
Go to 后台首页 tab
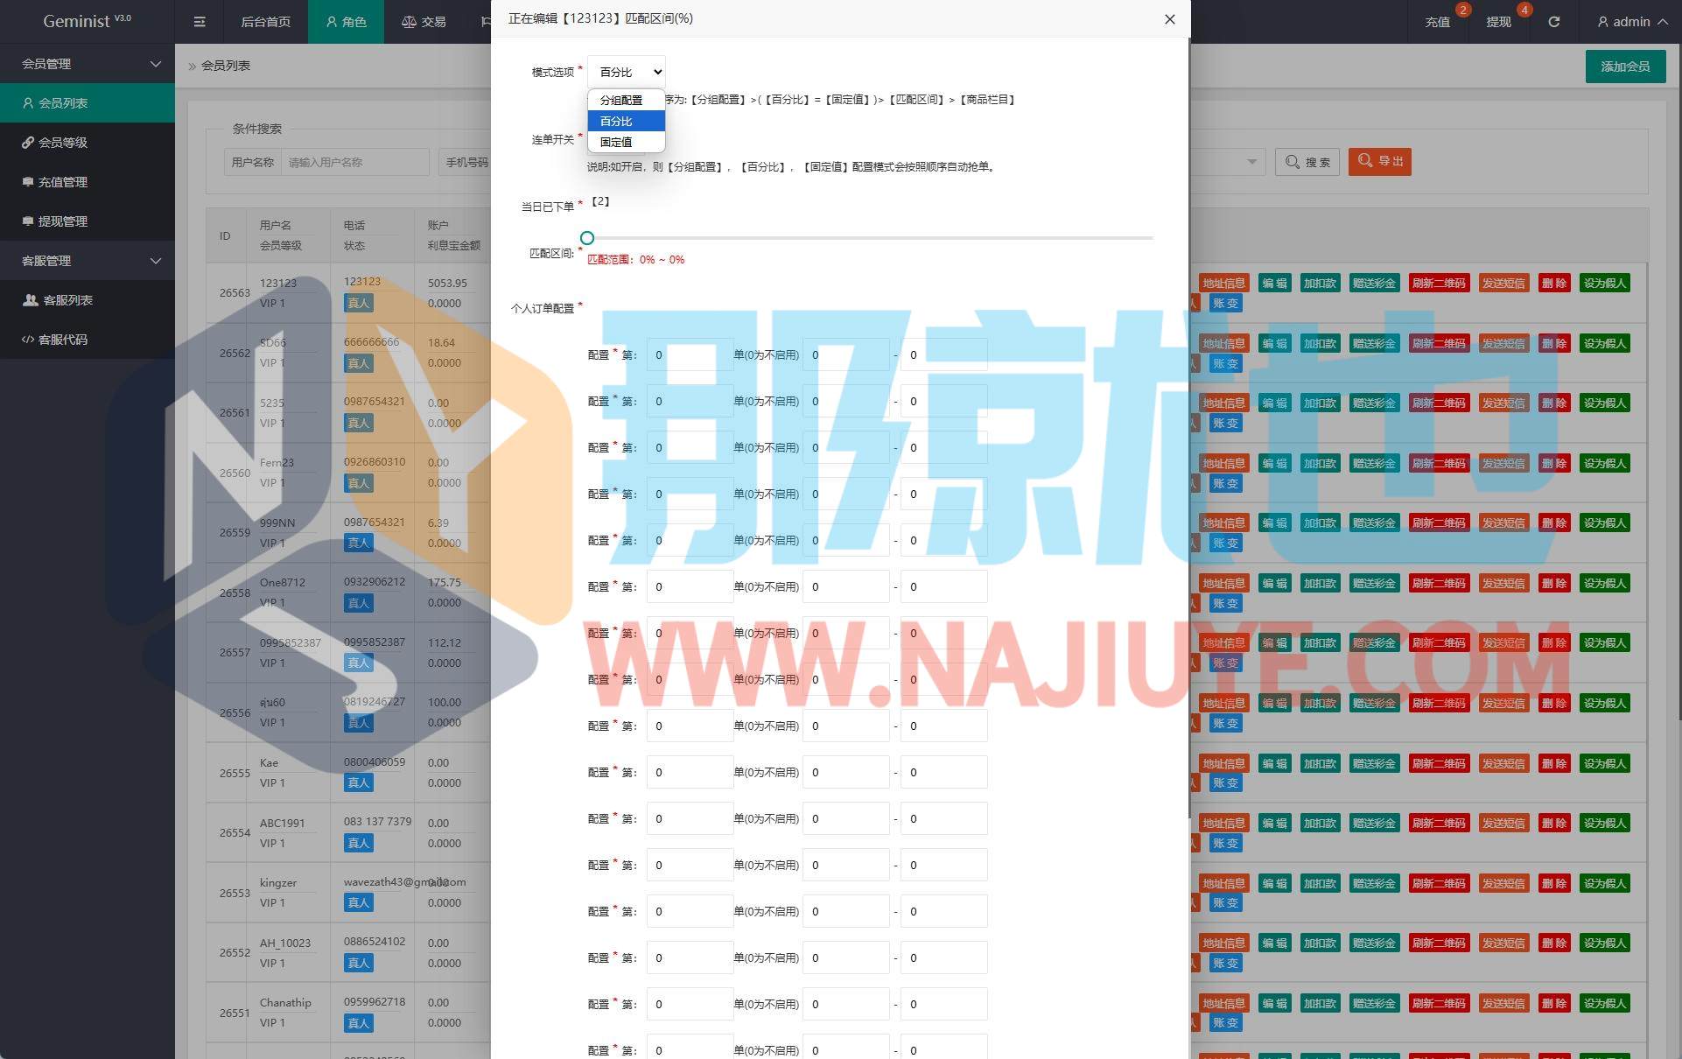[265, 22]
